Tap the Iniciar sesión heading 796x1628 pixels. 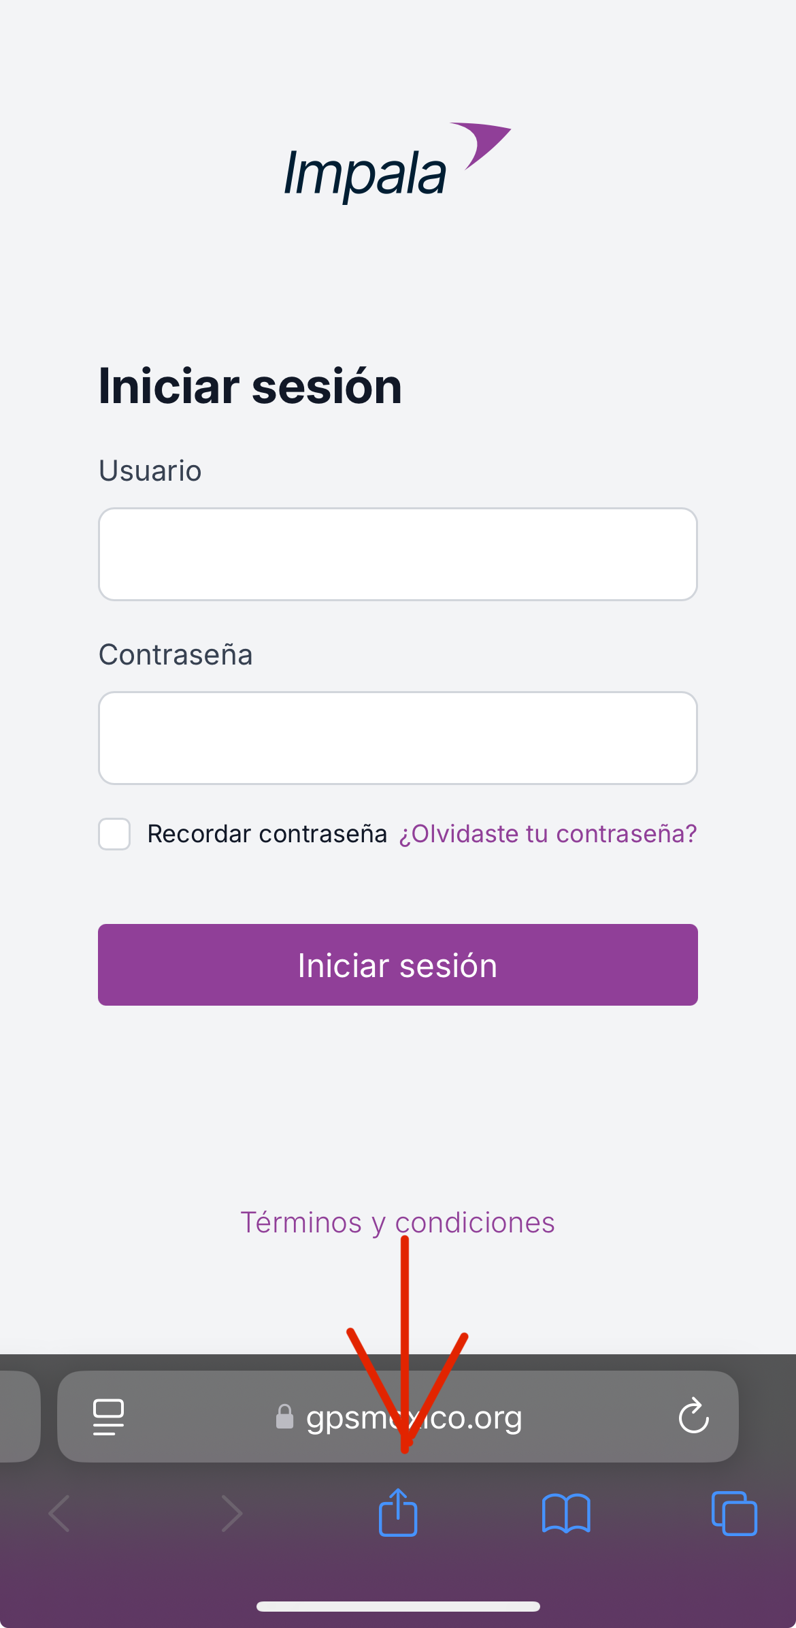250,386
